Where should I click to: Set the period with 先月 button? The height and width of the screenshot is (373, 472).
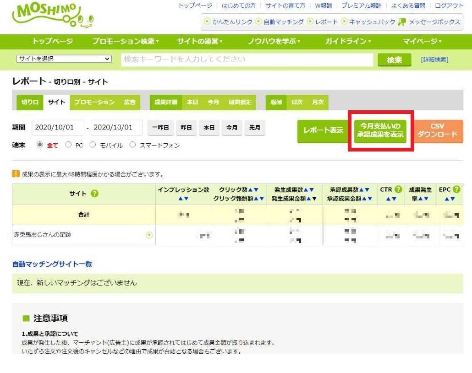click(255, 127)
